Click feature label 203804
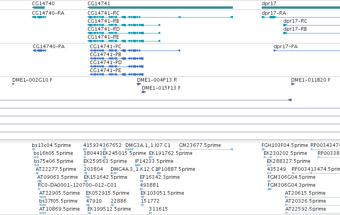The height and width of the screenshot is (215, 340). click(x=93, y=169)
